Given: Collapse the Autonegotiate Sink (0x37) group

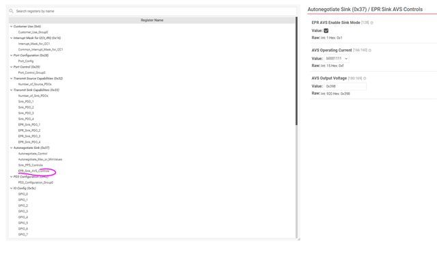Looking at the screenshot, I should pyautogui.click(x=12, y=148).
